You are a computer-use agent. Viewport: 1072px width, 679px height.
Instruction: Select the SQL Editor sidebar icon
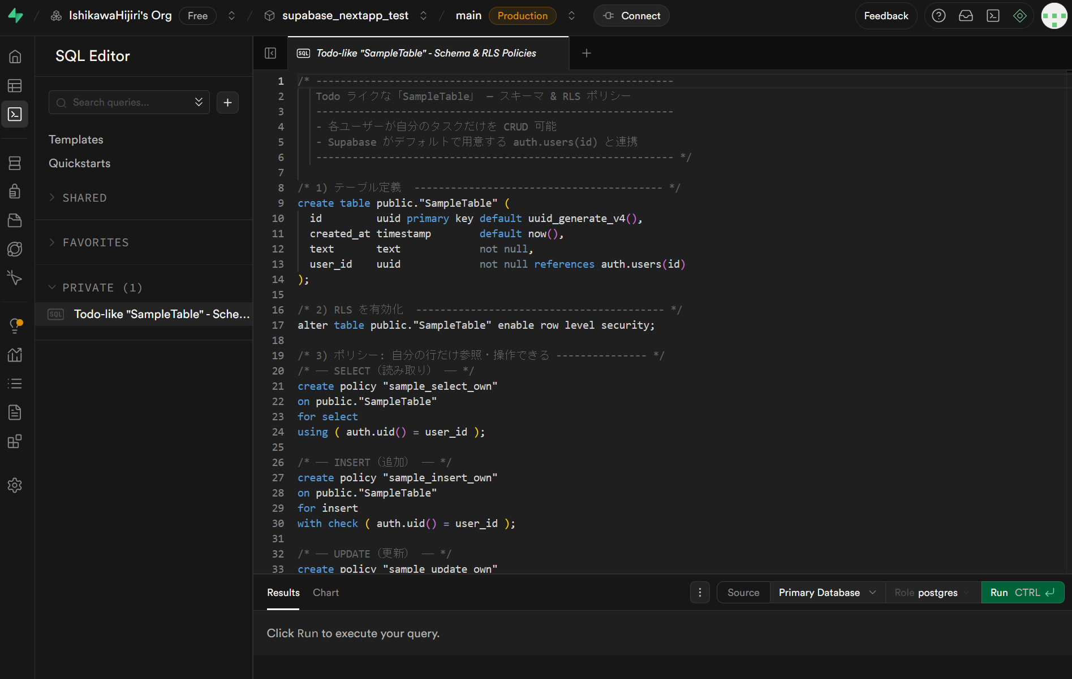tap(15, 114)
